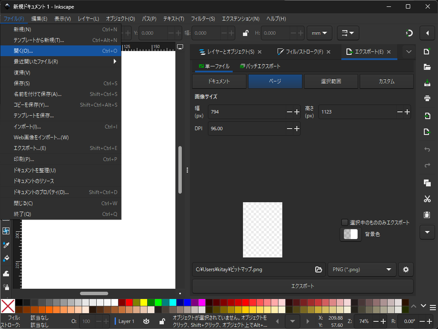The height and width of the screenshot is (329, 438).
Task: Click the Print icon in command bar
Action: (x=426, y=99)
